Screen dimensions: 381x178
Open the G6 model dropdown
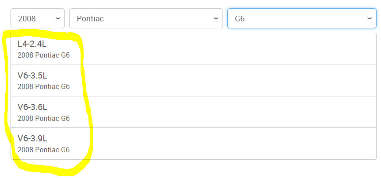tap(301, 19)
